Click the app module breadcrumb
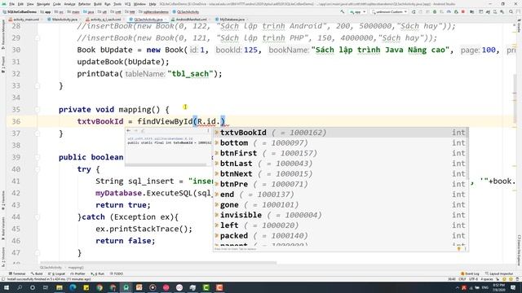This screenshot has width=522, height=293. tap(46, 11)
